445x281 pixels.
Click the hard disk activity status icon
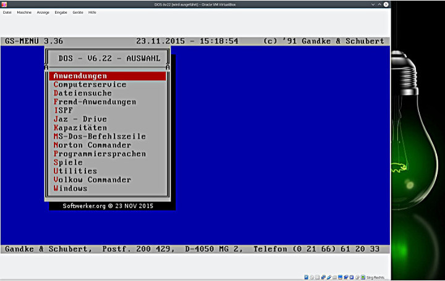click(307, 277)
